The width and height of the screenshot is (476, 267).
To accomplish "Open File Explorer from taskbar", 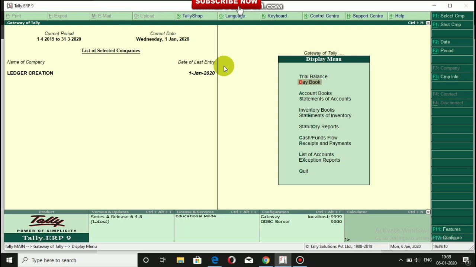I will click(180, 260).
